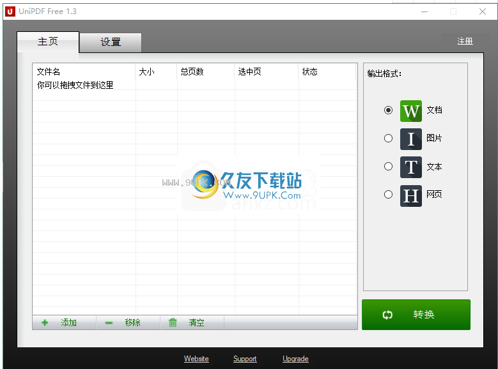Click the 大小 column header

point(156,72)
